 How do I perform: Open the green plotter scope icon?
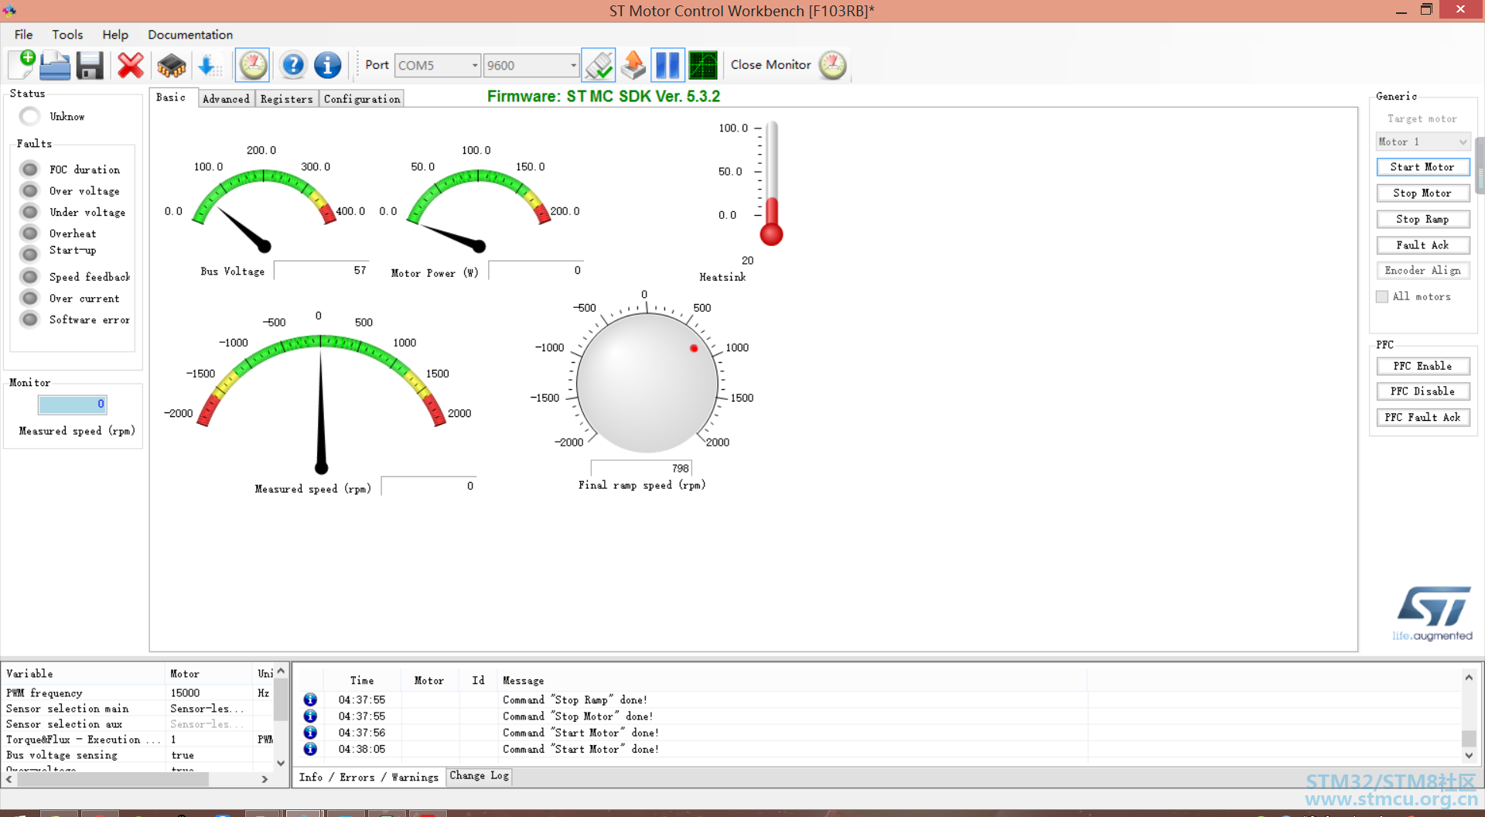pyautogui.click(x=703, y=65)
